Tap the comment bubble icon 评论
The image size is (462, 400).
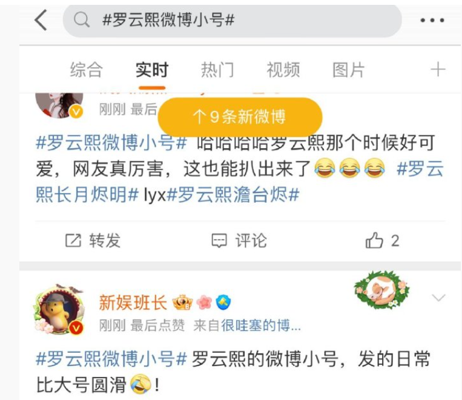pos(219,241)
